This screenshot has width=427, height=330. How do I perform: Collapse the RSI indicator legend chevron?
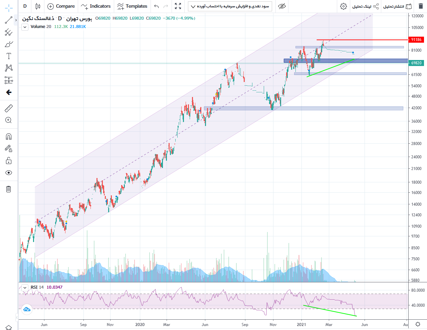coord(25,288)
